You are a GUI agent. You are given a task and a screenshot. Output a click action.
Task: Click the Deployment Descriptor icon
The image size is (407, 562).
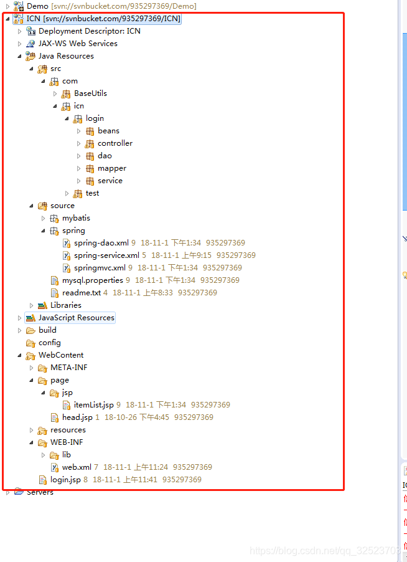click(30, 31)
